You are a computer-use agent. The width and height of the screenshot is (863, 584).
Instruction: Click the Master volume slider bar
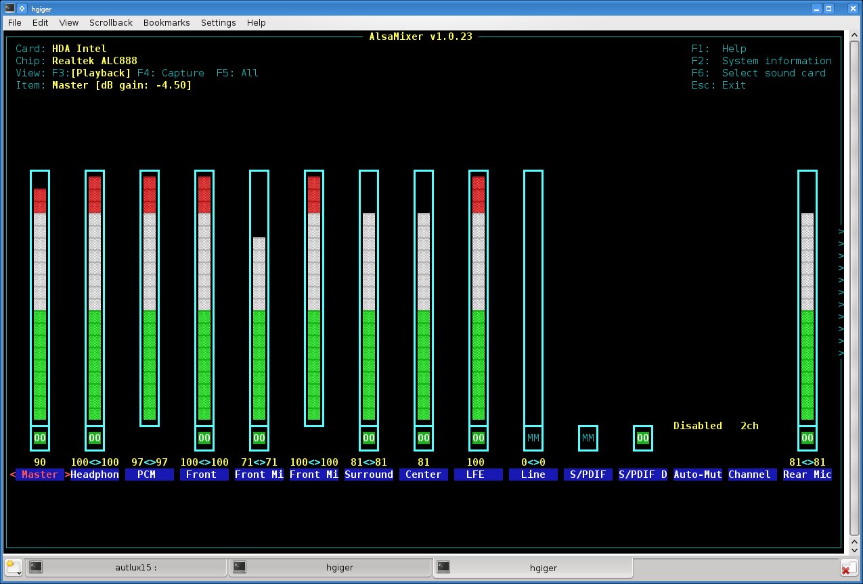40,298
